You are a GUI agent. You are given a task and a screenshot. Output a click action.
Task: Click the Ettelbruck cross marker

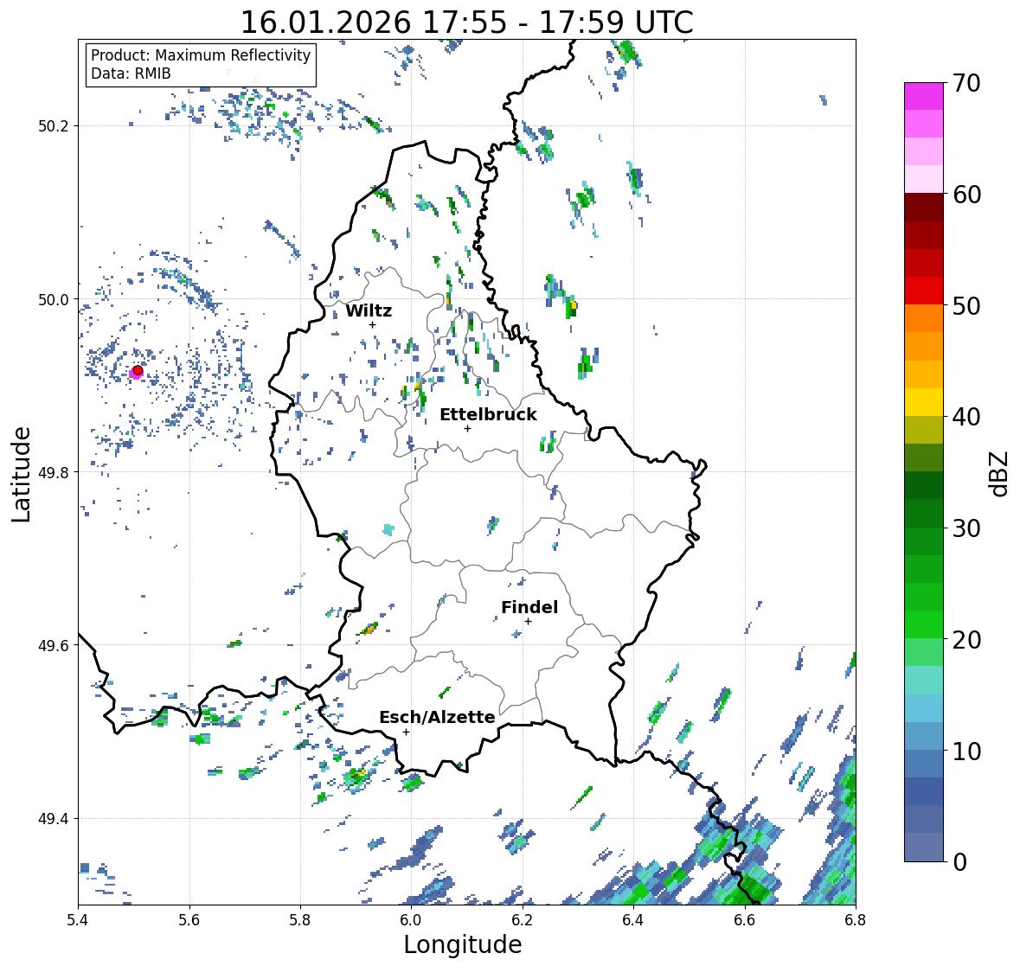click(467, 428)
